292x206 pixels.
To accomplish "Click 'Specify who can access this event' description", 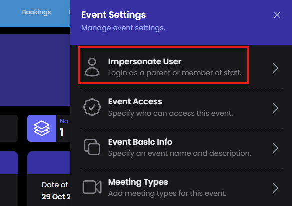I will click(171, 113).
